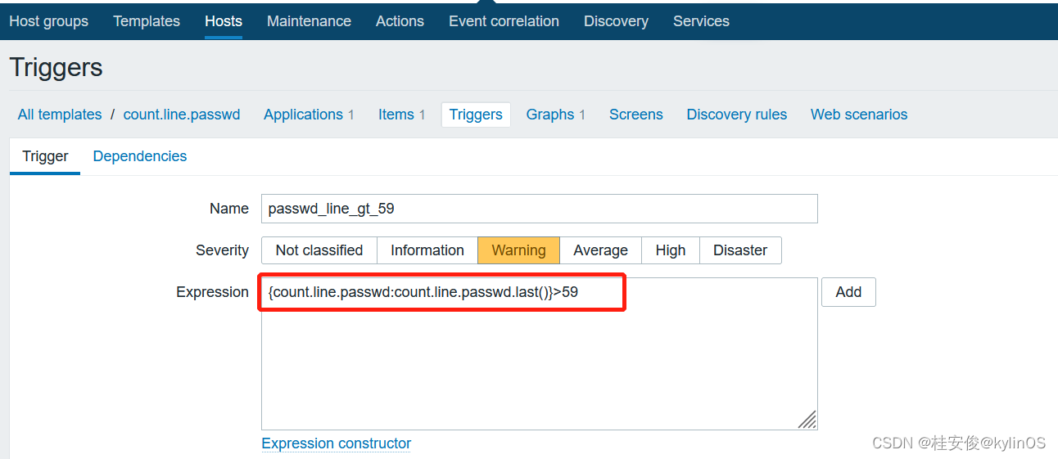Click the trigger Name input field
1058x459 pixels.
[539, 209]
